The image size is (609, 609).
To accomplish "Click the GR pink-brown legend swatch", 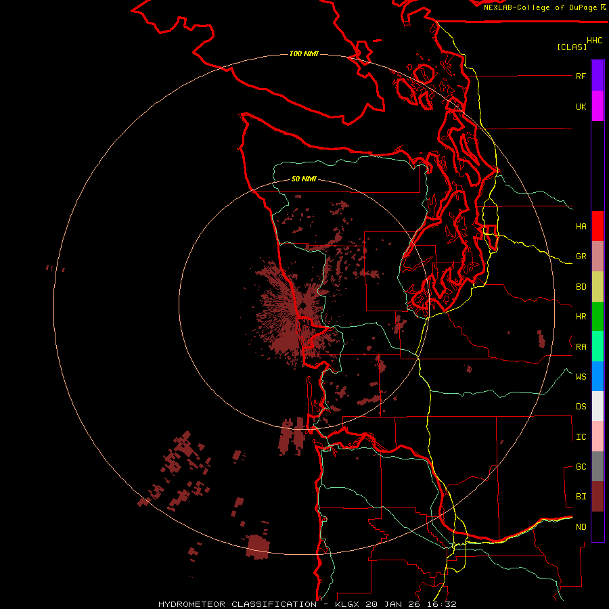I will point(597,256).
